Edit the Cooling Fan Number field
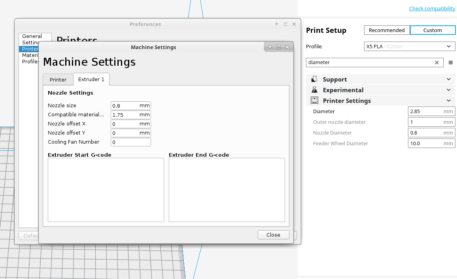Viewport: 457px width, 279px height. click(130, 142)
